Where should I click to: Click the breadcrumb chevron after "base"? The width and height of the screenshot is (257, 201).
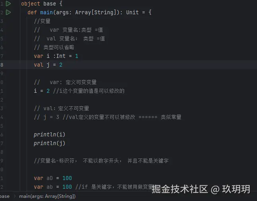pos(14,196)
